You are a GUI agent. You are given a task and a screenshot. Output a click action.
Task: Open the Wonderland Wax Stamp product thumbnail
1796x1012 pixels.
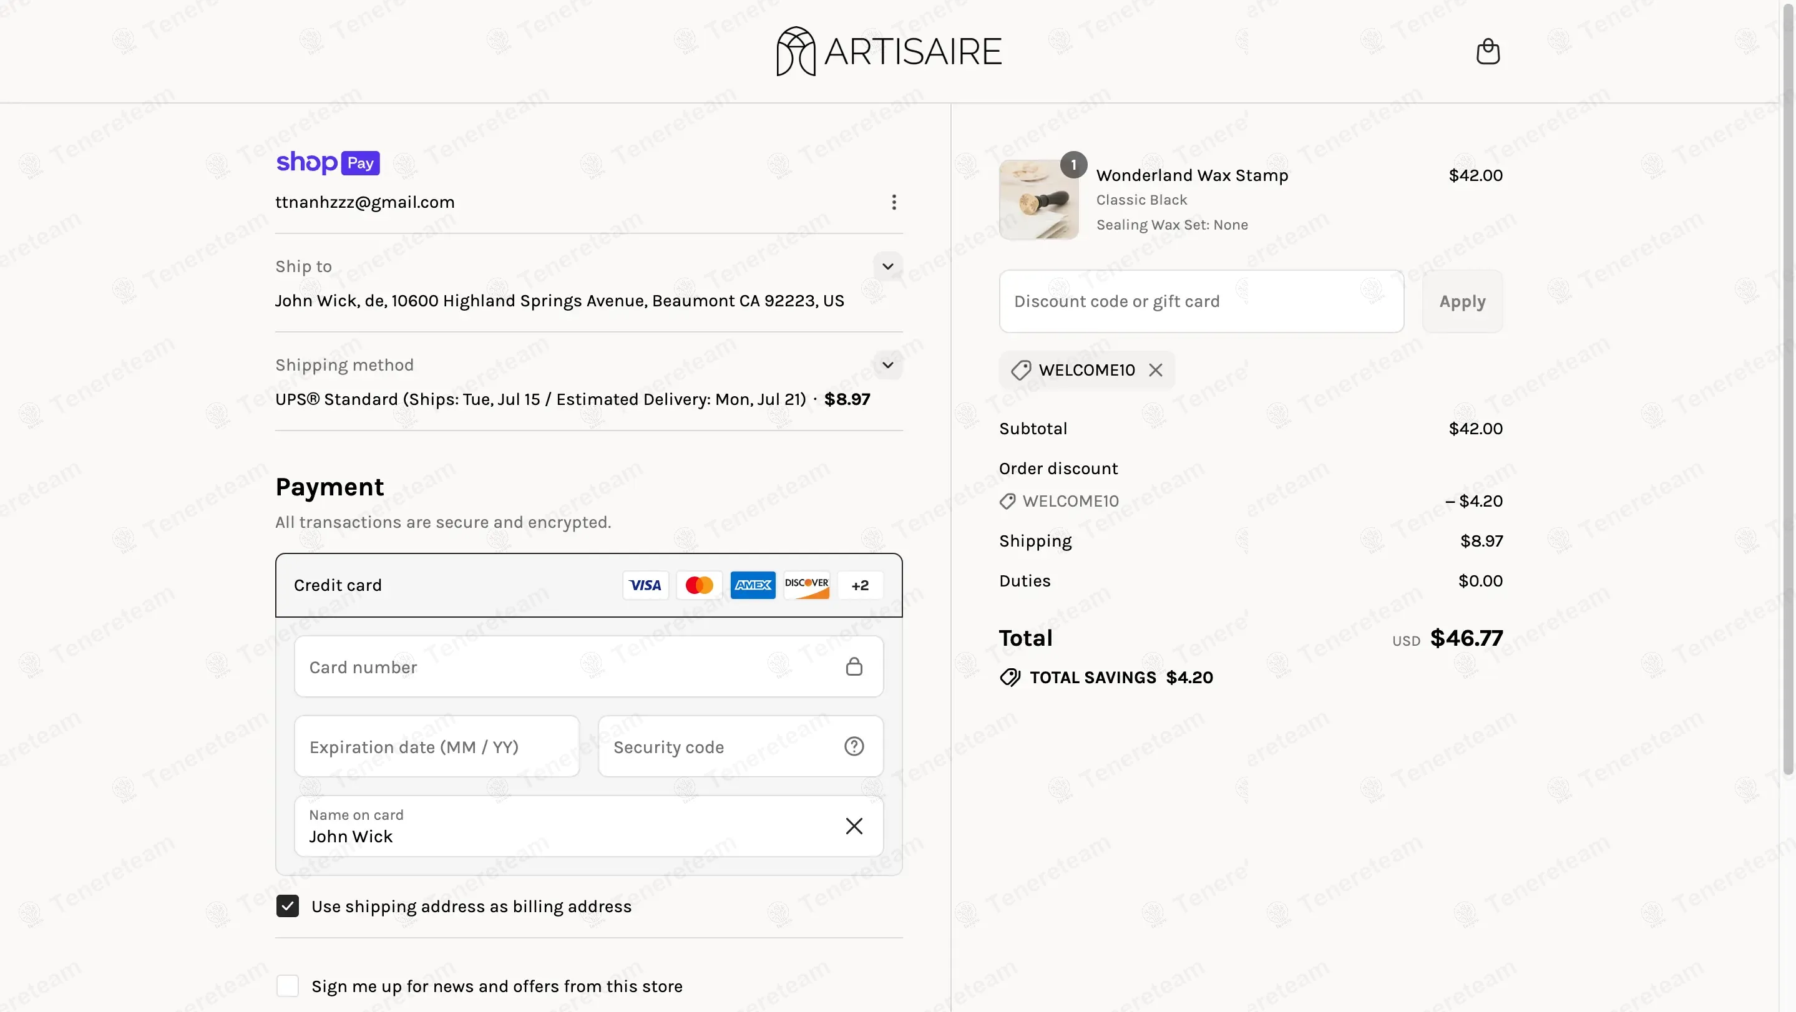(1039, 200)
